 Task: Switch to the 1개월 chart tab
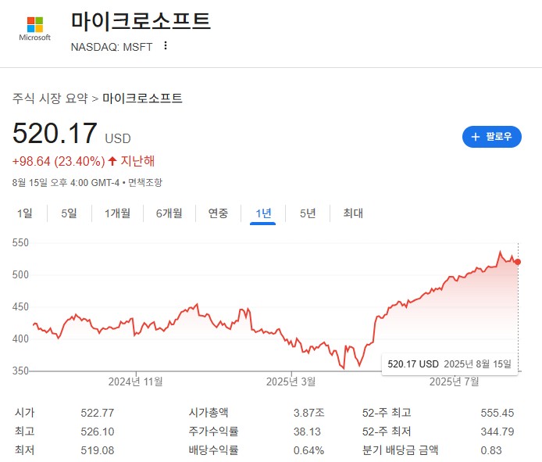coord(117,213)
